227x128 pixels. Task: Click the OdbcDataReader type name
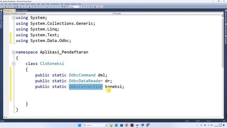[86, 81]
